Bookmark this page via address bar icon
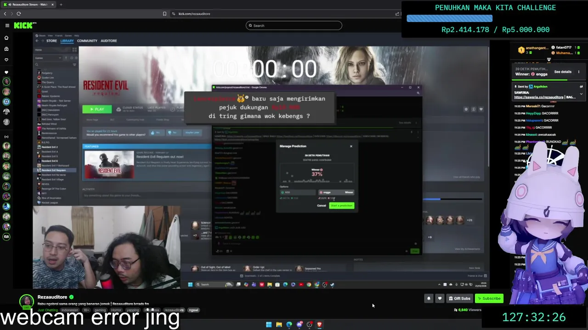Screen dimensions: 588x330 tap(164, 14)
